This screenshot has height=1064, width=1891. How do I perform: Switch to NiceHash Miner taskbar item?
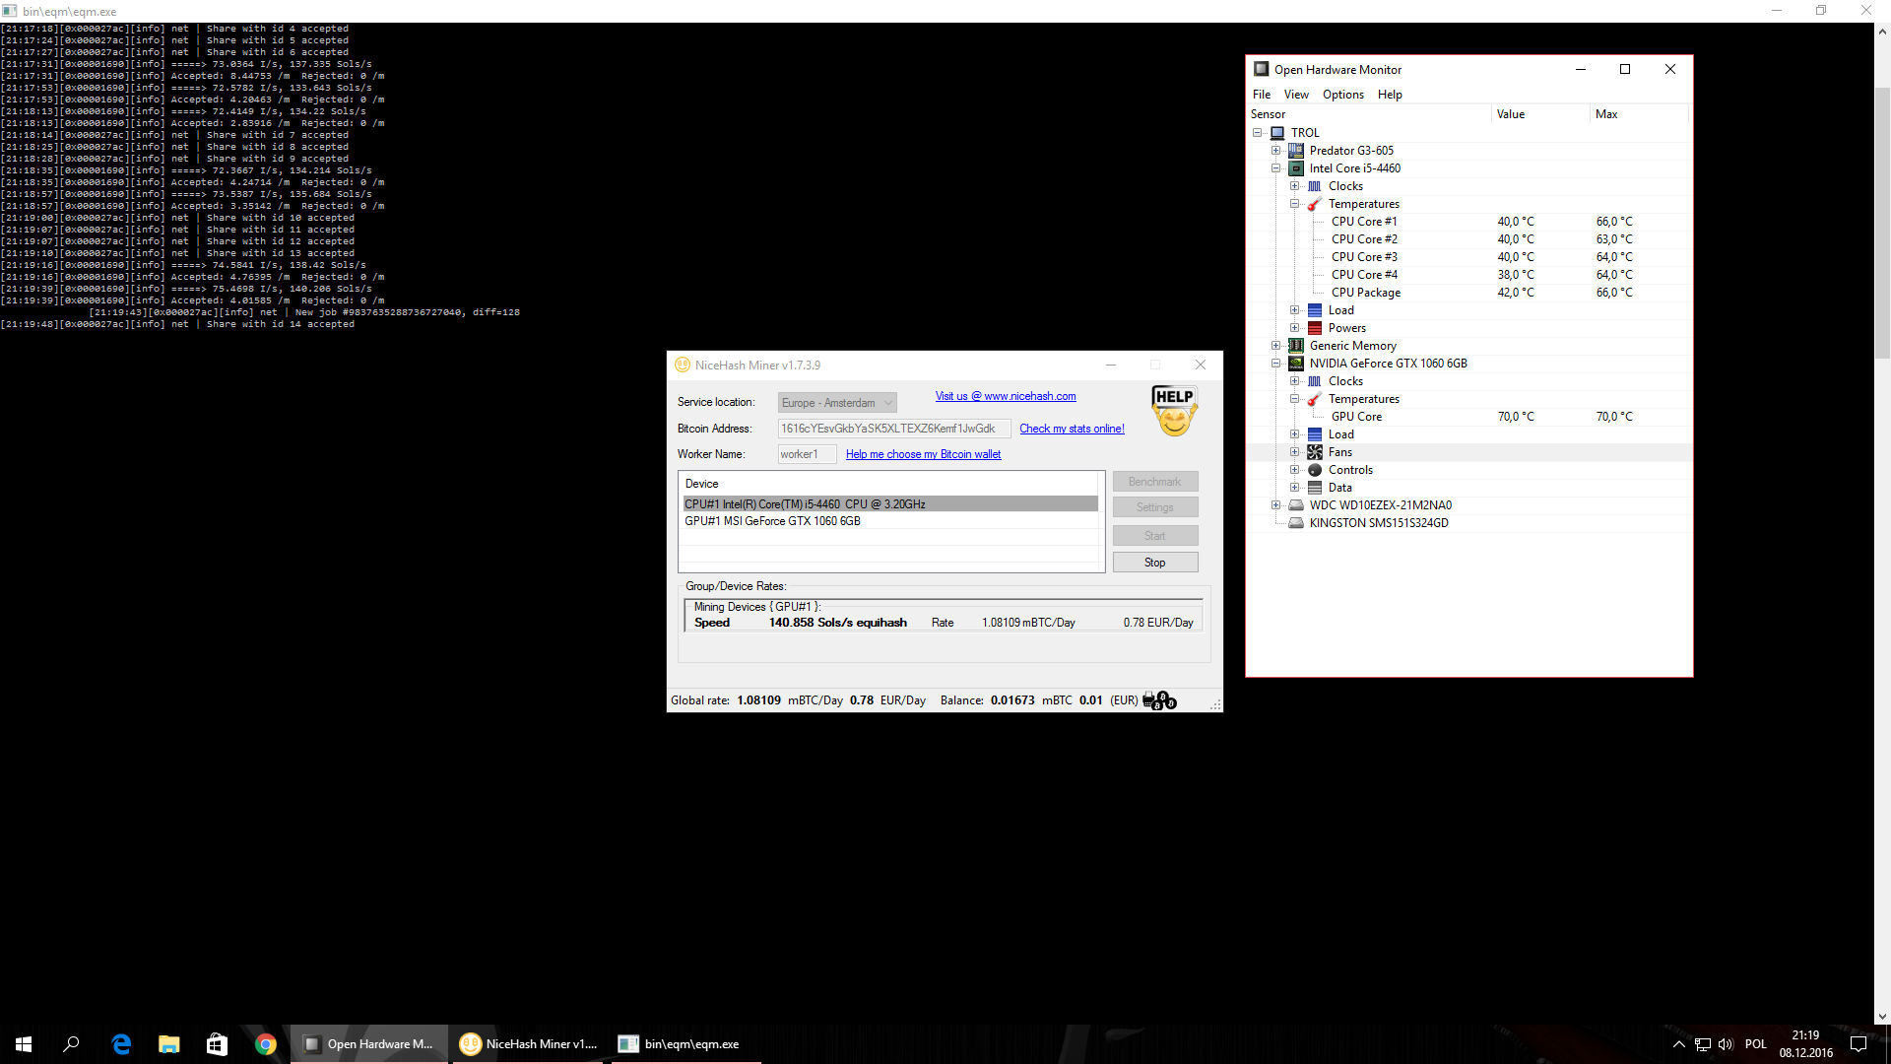tap(530, 1044)
